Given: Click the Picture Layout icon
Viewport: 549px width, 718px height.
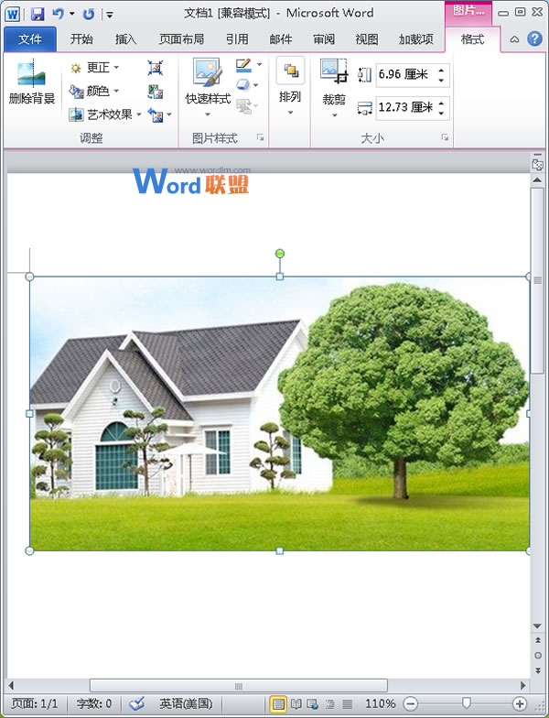Looking at the screenshot, I should click(x=244, y=106).
